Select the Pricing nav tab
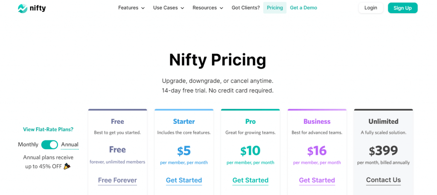The image size is (437, 195). tap(275, 8)
